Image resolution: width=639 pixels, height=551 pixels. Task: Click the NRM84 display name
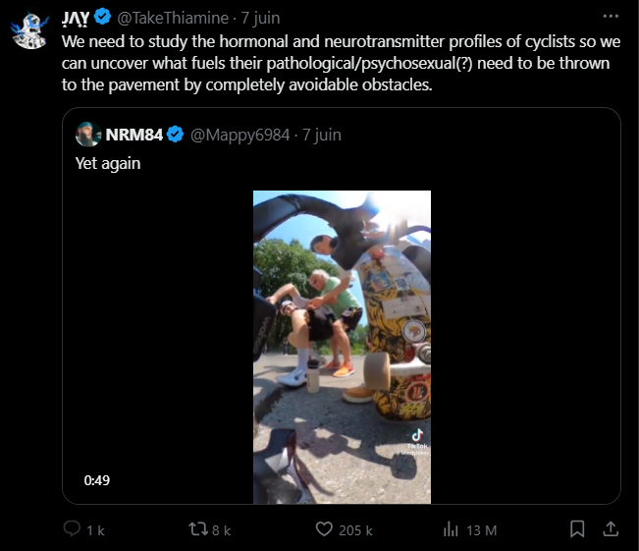134,135
